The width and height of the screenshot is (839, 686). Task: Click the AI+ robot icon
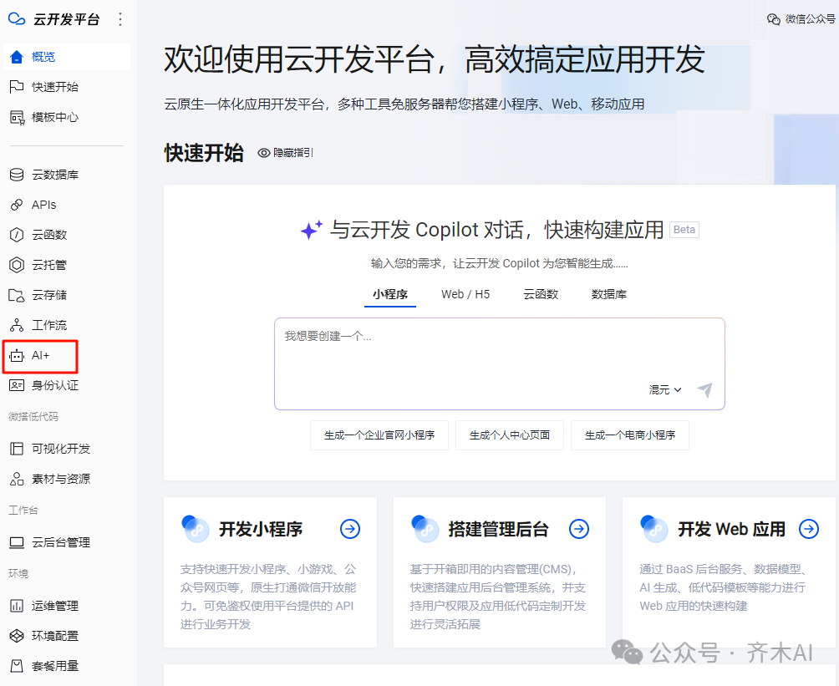click(17, 355)
